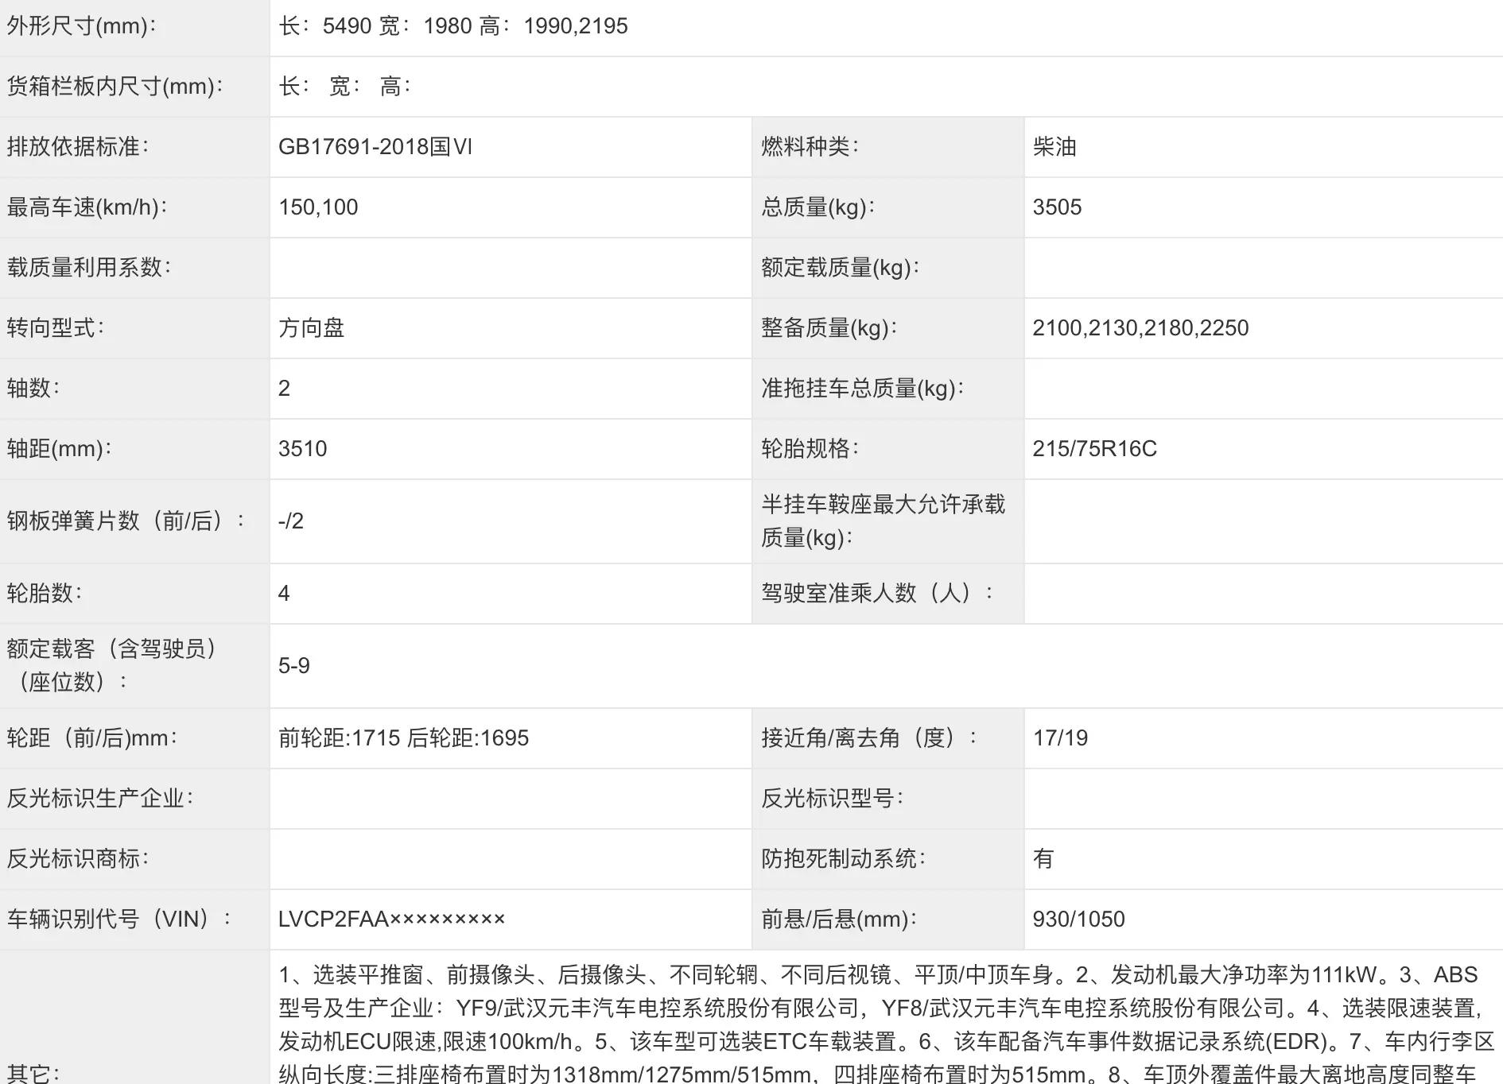1503x1084 pixels.
Task: Click the 反光标识型号 label
Action: [833, 799]
